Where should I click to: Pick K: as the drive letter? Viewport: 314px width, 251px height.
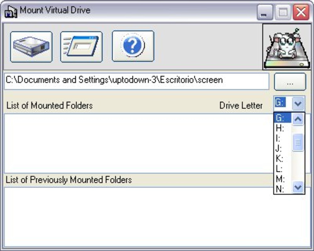coord(282,159)
